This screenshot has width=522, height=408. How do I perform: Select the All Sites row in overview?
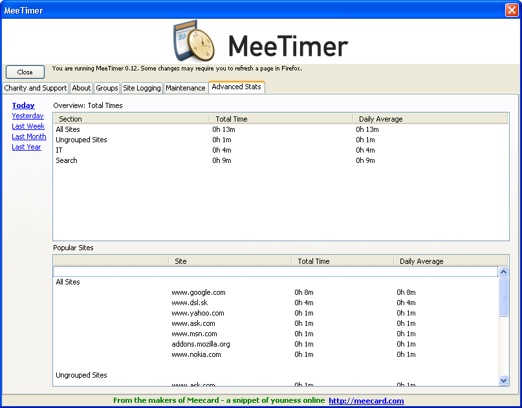click(x=281, y=129)
